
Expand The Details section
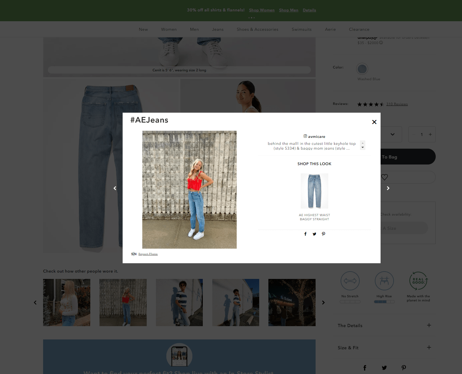click(x=385, y=326)
